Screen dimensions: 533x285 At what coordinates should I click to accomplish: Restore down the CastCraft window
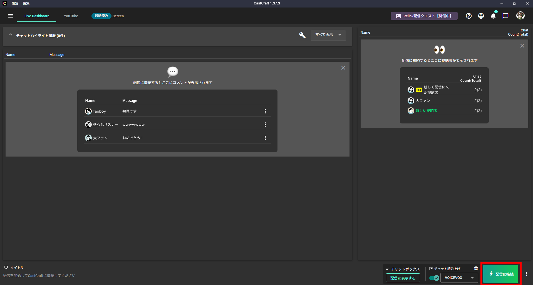pos(515,3)
